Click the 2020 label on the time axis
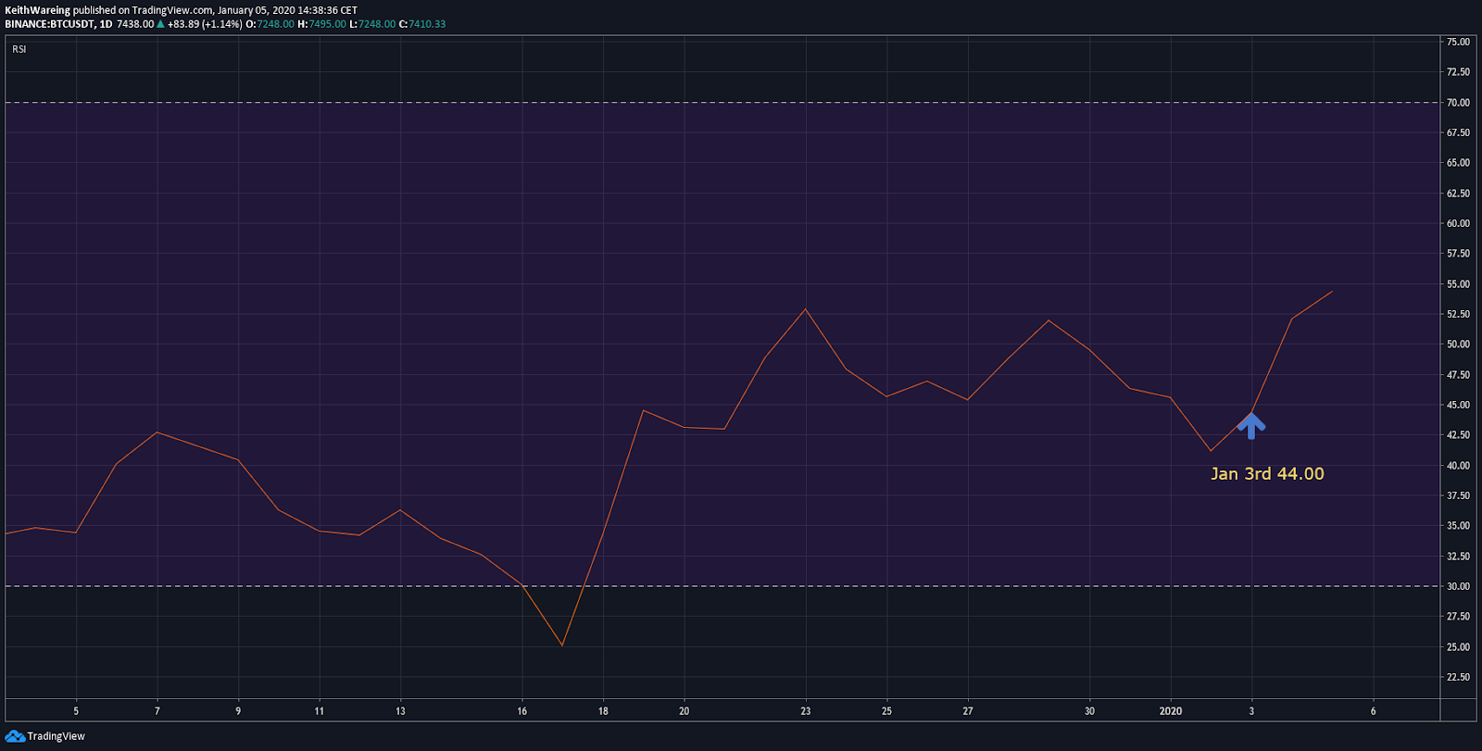This screenshot has width=1482, height=751. (x=1171, y=711)
